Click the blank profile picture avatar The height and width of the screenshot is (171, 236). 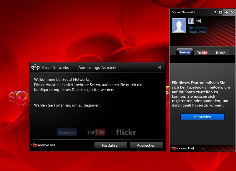(x=179, y=25)
